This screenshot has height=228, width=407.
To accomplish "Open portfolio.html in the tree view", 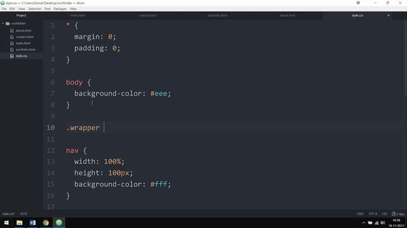I will (25, 49).
